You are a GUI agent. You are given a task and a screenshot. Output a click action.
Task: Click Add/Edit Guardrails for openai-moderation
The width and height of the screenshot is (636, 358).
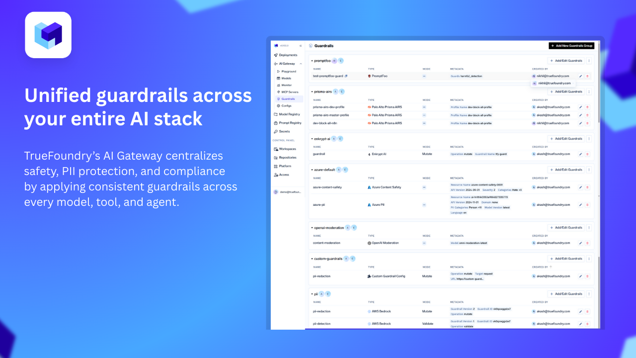tap(566, 228)
